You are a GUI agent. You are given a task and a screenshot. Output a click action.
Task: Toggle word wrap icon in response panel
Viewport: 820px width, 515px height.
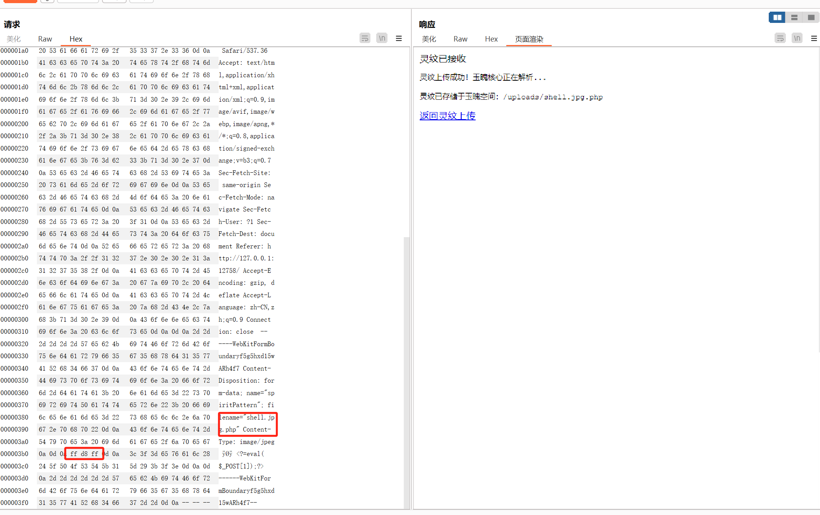(x=780, y=38)
